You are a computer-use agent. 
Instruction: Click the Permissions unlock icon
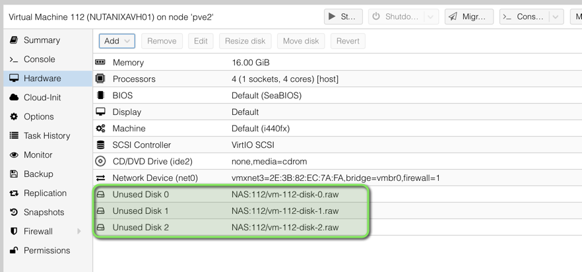(14, 250)
